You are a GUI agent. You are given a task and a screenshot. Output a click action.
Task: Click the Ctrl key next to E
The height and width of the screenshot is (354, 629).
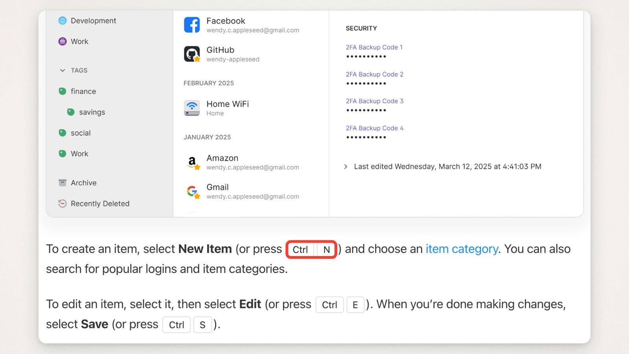tap(329, 305)
